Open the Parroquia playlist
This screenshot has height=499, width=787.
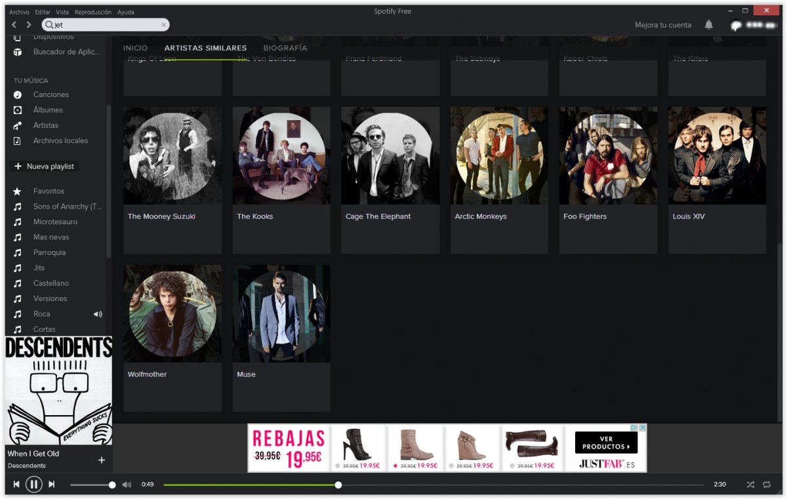coord(49,252)
